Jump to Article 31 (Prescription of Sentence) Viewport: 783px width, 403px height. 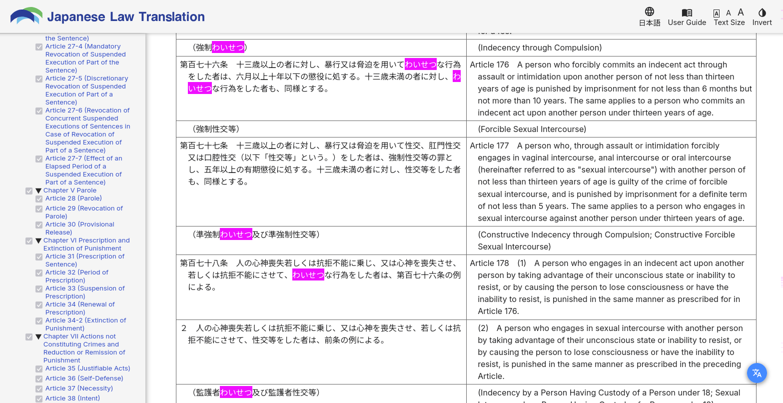(85, 260)
